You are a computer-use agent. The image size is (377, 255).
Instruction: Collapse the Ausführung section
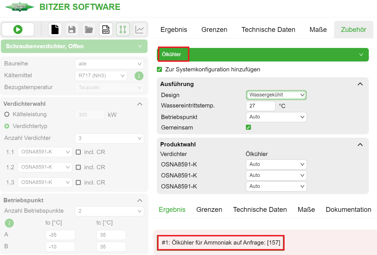pyautogui.click(x=360, y=84)
